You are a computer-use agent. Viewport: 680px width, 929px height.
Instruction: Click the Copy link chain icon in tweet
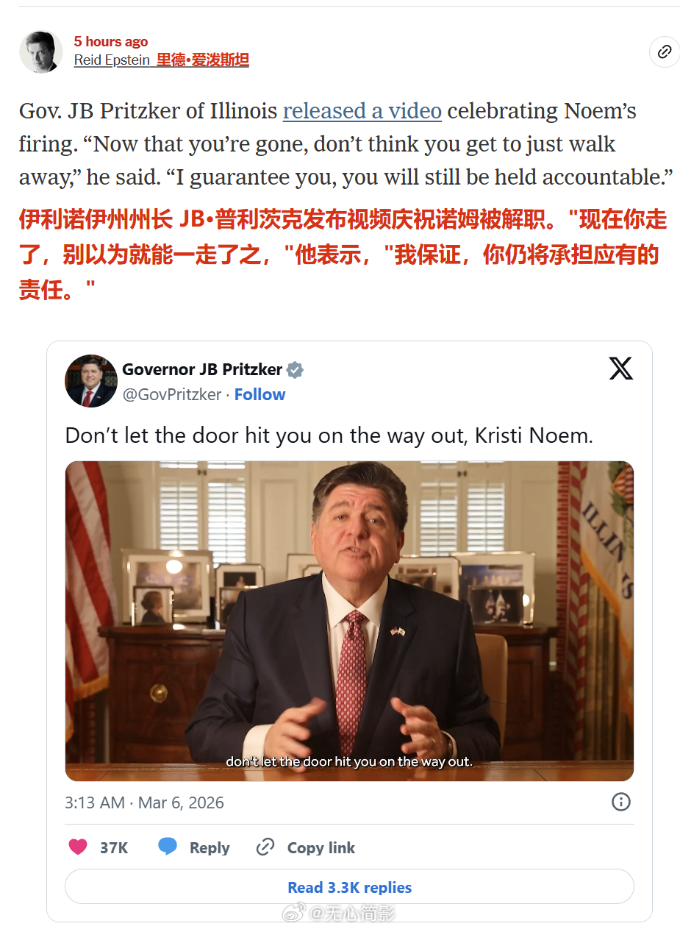[x=265, y=847]
